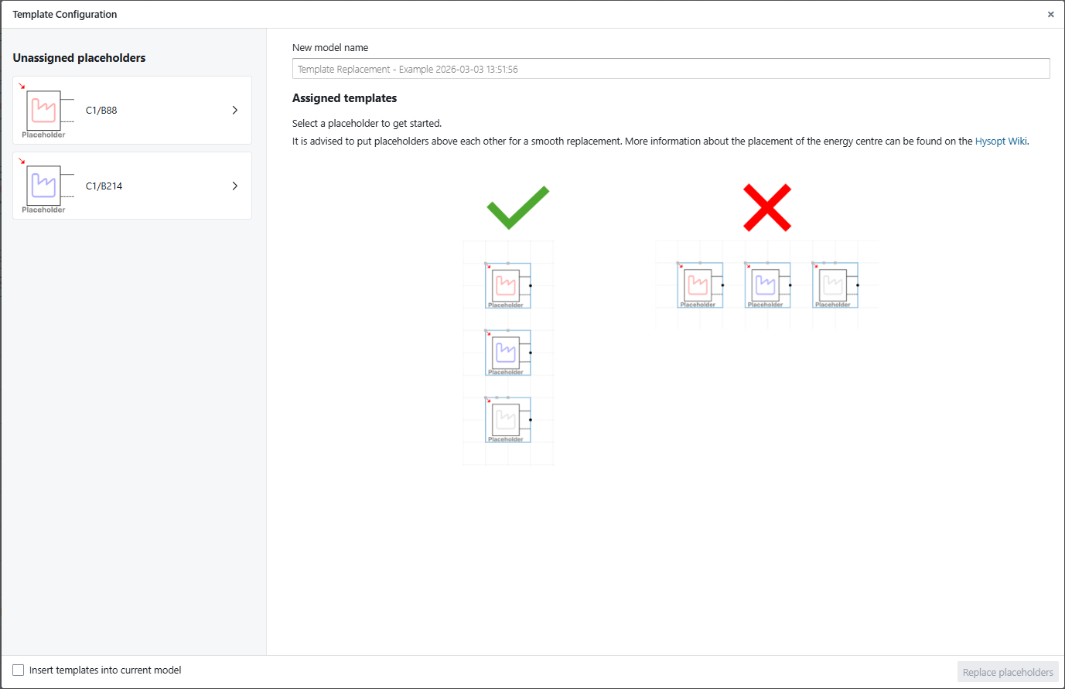Click the red placeholder in the horizontal row example
1065x689 pixels.
point(698,285)
